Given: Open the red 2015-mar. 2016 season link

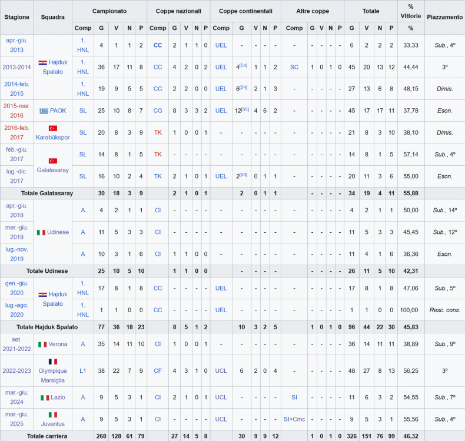Looking at the screenshot, I should pyautogui.click(x=16, y=111).
